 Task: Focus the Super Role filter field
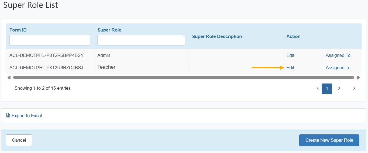point(141,40)
